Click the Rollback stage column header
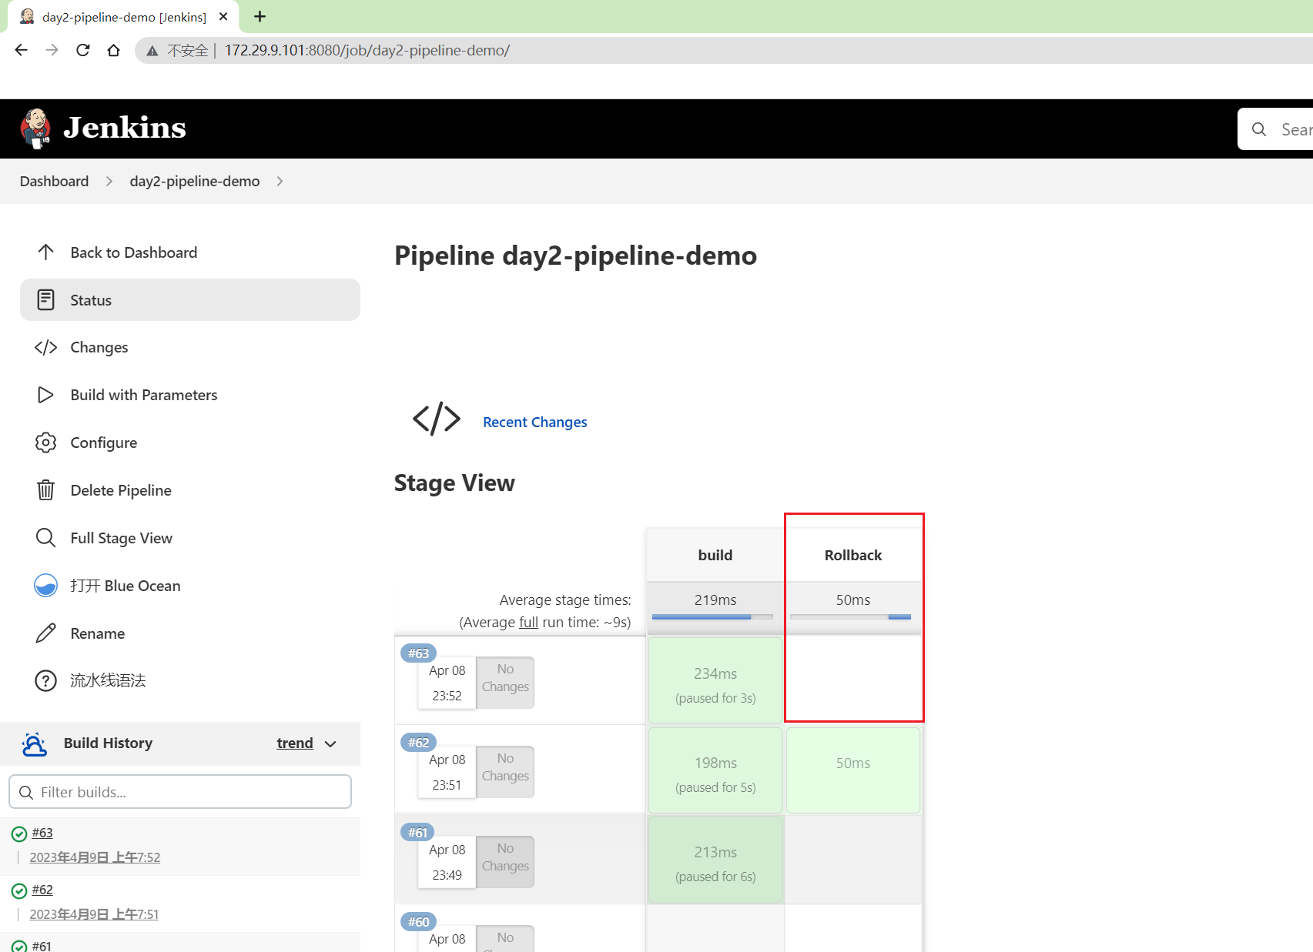This screenshot has height=952, width=1313. (x=853, y=555)
